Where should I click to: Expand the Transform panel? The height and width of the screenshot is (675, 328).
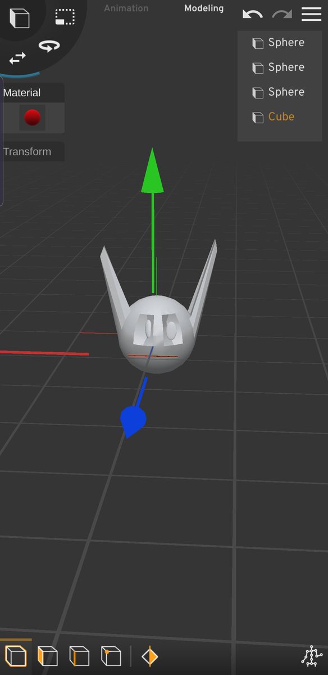coord(33,152)
